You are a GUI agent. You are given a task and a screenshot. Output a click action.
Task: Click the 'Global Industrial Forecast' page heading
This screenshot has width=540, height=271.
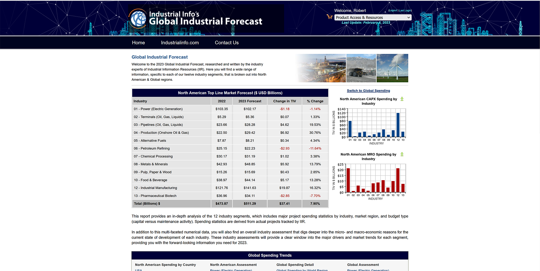160,57
